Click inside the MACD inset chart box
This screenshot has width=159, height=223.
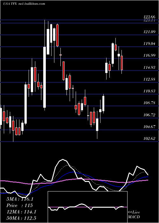(x=87, y=207)
